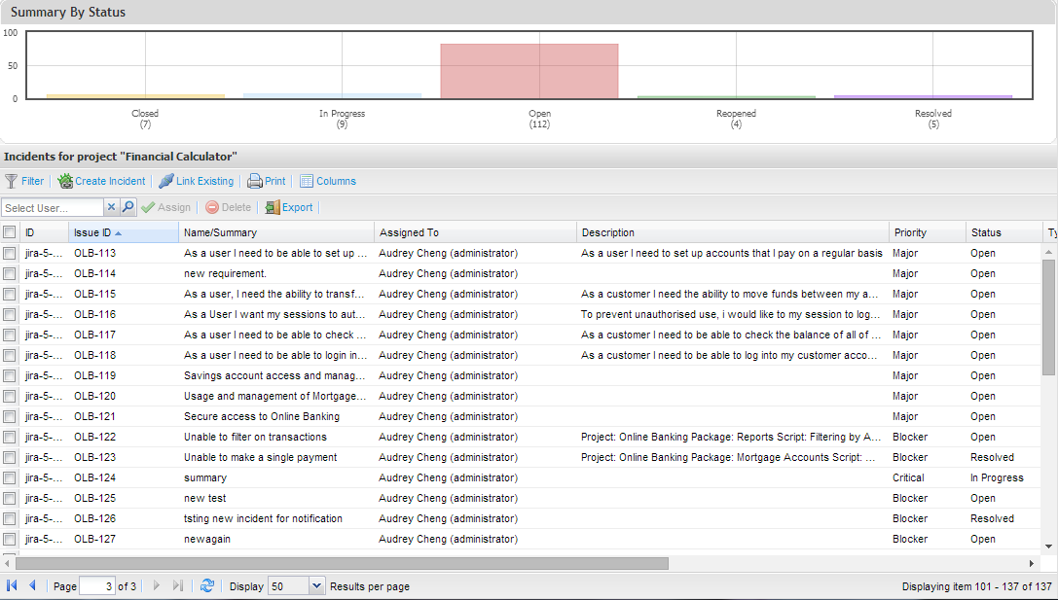Click the page number input field
1058x600 pixels.
click(x=96, y=585)
